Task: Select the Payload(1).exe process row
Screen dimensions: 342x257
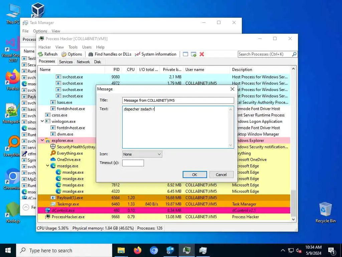Action: 164,198
